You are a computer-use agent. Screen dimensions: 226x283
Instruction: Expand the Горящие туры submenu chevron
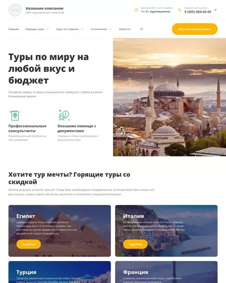[x=48, y=29]
